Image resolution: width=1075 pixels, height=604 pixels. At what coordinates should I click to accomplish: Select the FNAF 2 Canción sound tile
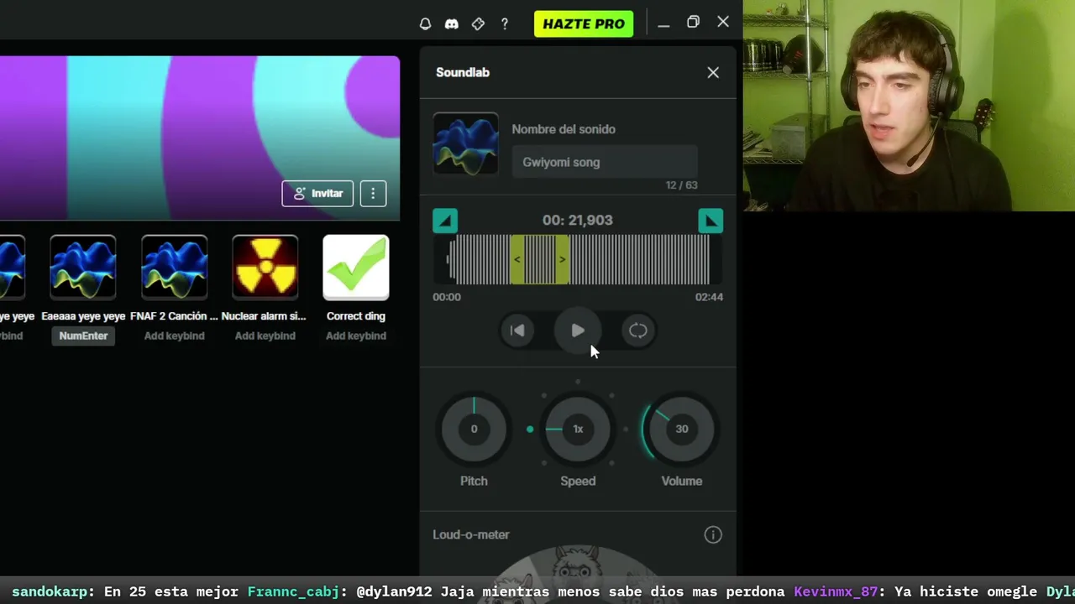tap(174, 268)
